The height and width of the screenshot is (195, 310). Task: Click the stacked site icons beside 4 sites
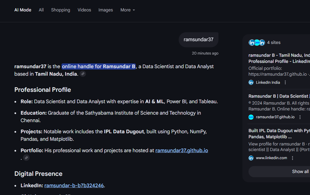257,43
